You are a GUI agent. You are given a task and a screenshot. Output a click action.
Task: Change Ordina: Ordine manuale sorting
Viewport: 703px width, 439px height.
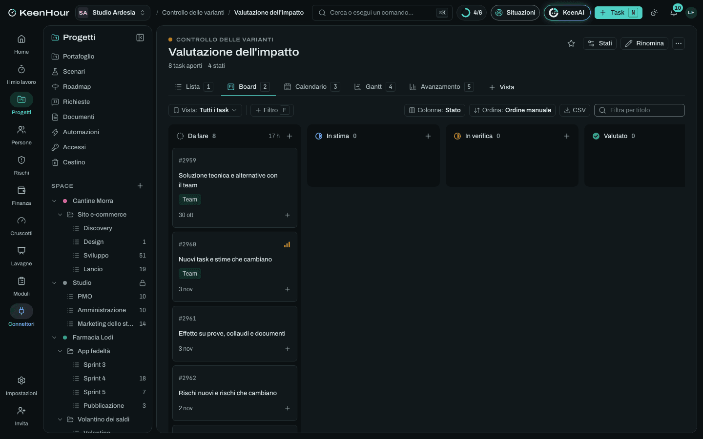(512, 110)
